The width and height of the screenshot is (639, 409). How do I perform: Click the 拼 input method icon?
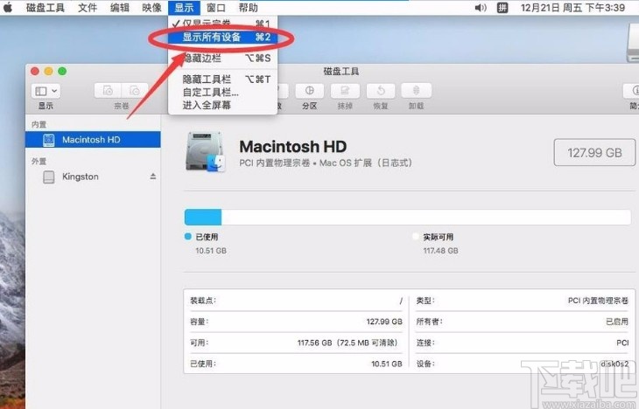(502, 8)
